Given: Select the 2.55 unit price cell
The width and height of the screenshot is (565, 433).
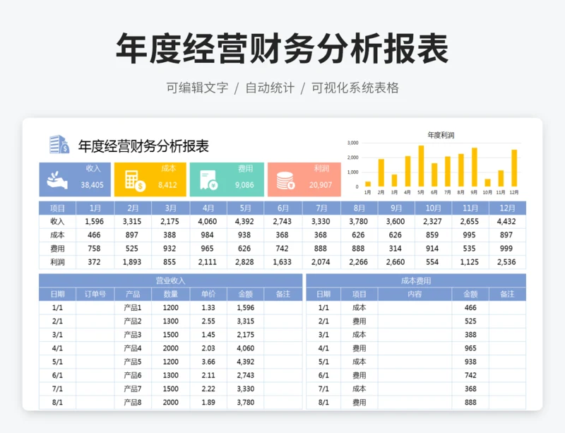Looking at the screenshot, I should (208, 321).
